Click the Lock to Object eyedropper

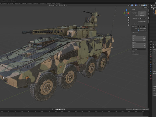[145, 26]
